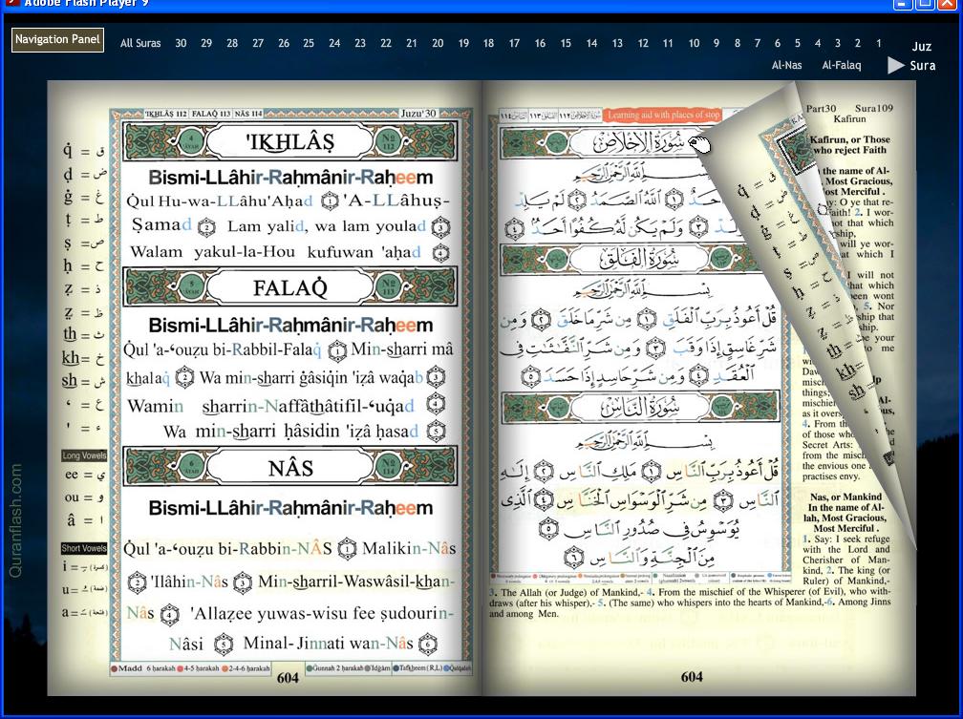Go to Juz 11
963x719 pixels.
coord(668,44)
